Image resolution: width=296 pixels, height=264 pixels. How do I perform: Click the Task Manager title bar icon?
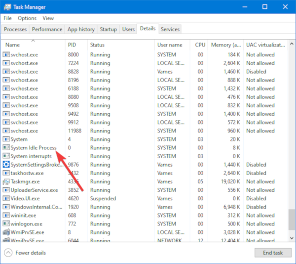(7, 7)
